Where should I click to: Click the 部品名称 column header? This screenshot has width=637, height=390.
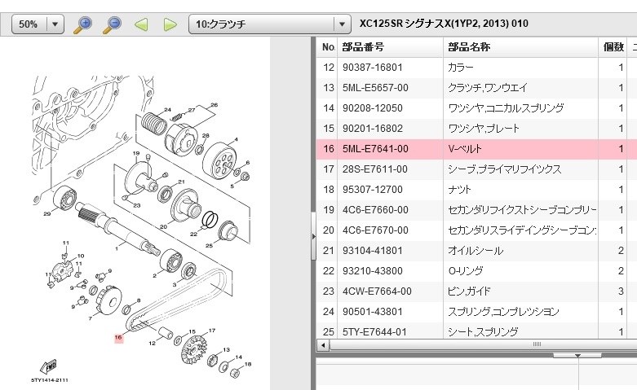tap(520, 47)
